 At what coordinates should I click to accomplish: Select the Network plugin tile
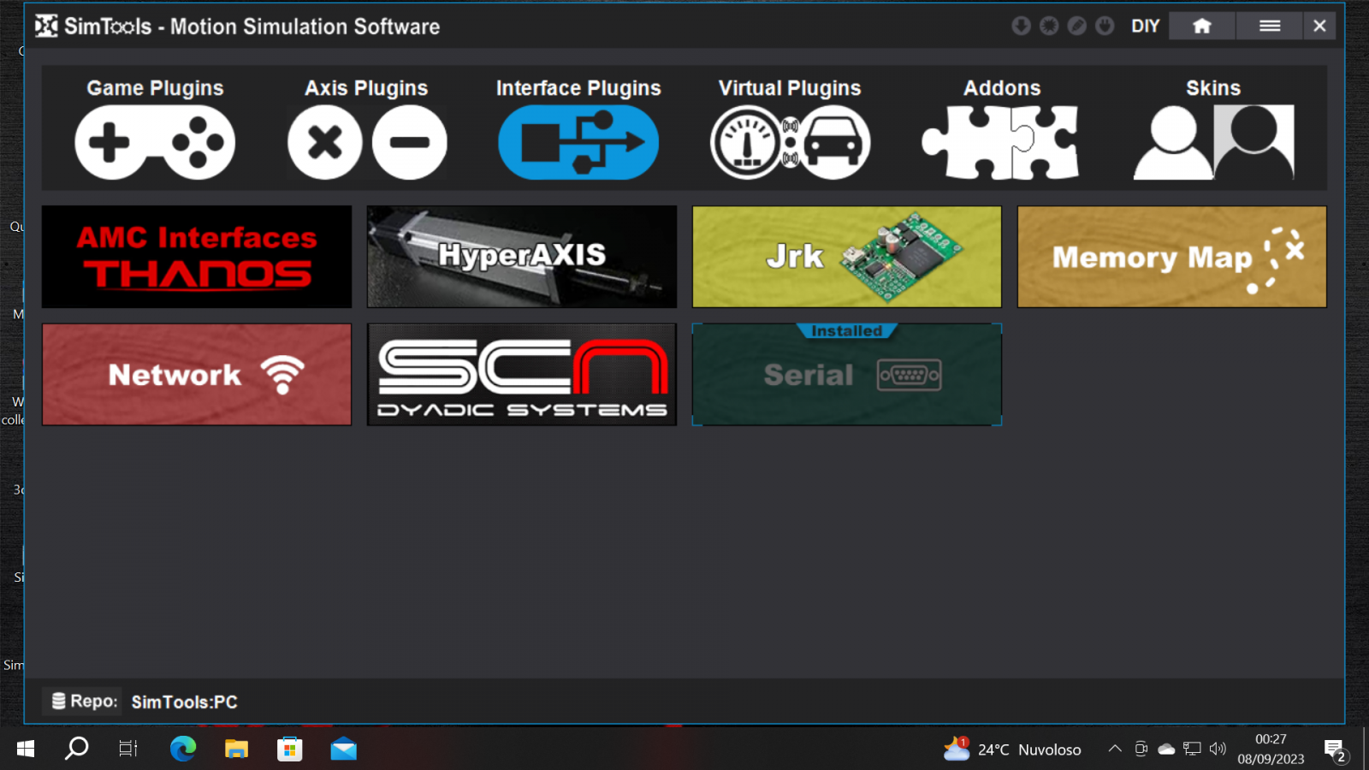197,374
